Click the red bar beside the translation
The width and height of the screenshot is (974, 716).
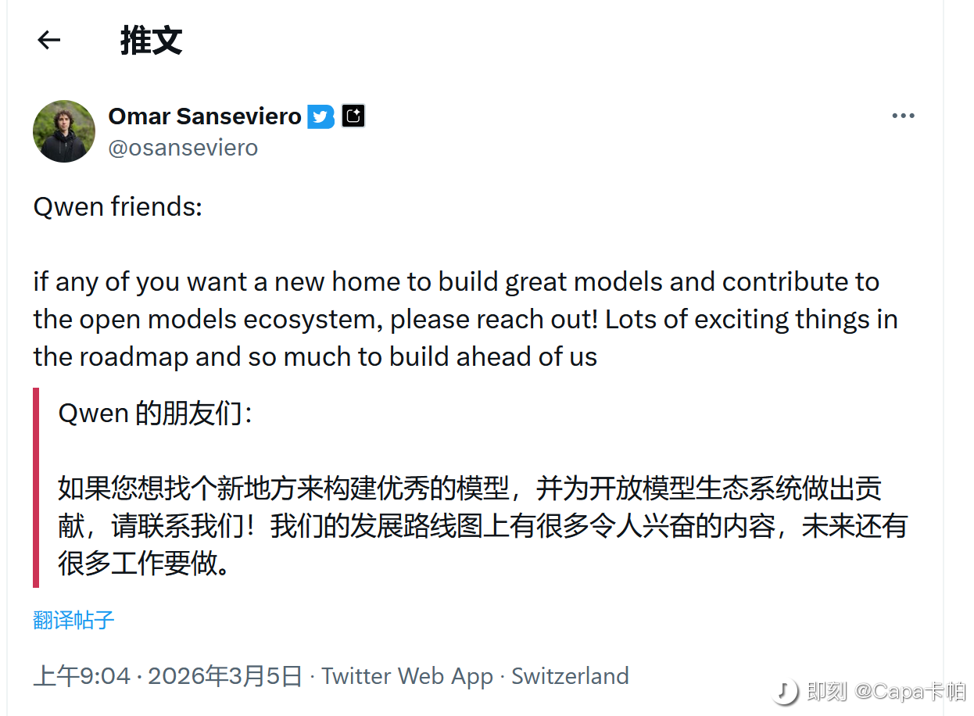click(36, 487)
